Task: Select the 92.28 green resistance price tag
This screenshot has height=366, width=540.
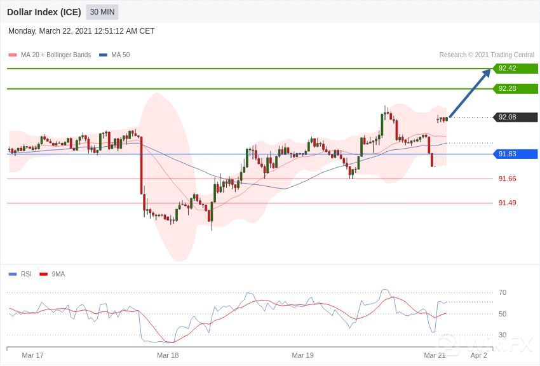Action: (515, 89)
